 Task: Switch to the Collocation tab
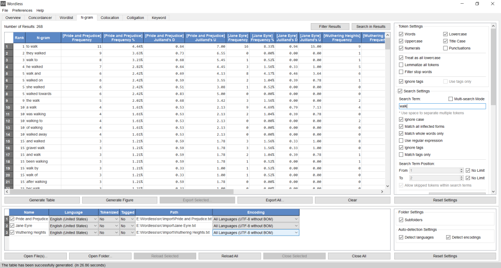tap(109, 18)
